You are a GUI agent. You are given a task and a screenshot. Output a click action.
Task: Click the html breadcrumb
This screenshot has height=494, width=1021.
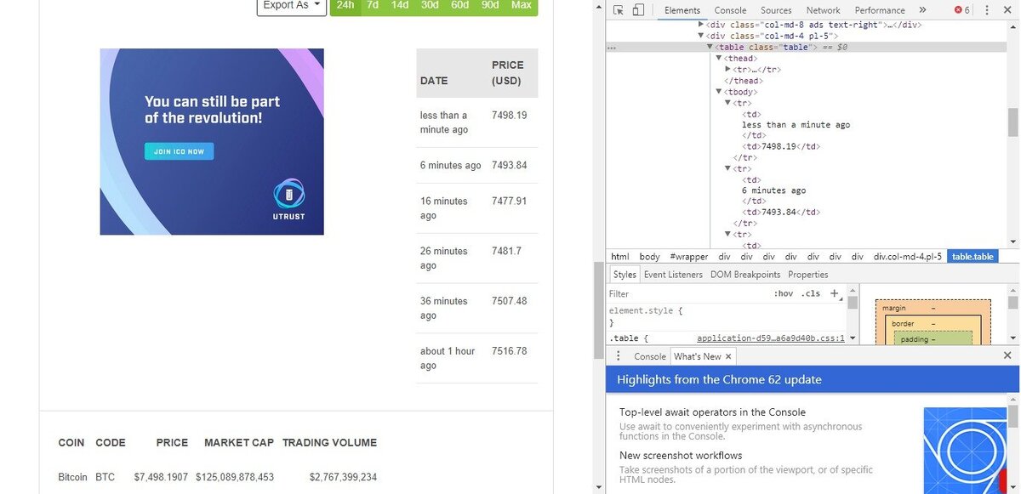coord(620,257)
